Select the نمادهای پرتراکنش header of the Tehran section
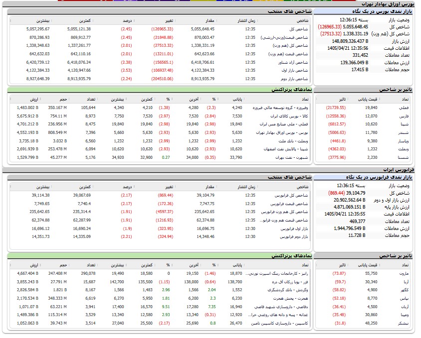The width and height of the screenshot is (421, 338). click(x=292, y=90)
